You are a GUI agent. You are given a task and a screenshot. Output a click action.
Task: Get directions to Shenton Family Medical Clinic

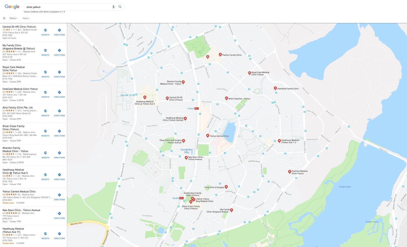coord(60,155)
